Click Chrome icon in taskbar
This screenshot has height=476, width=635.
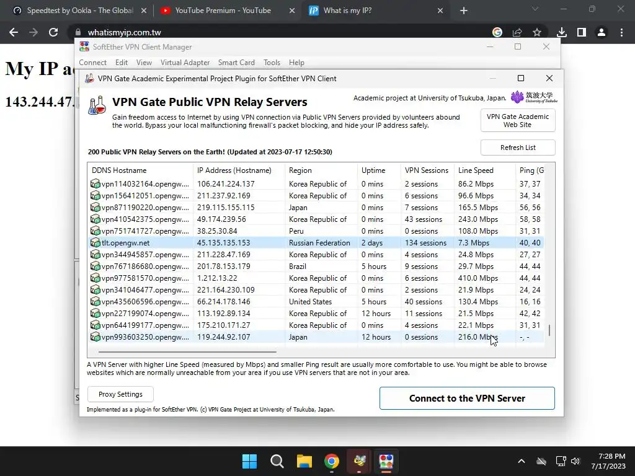point(332,461)
